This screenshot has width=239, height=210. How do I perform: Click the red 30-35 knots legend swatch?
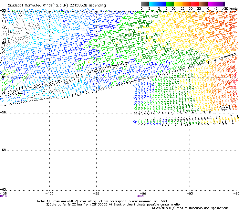pos(195,4)
